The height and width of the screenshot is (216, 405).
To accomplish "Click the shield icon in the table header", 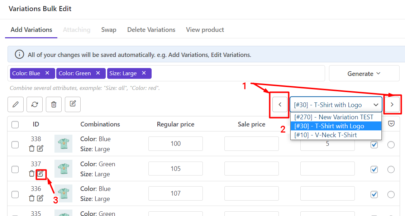I will click(391, 124).
